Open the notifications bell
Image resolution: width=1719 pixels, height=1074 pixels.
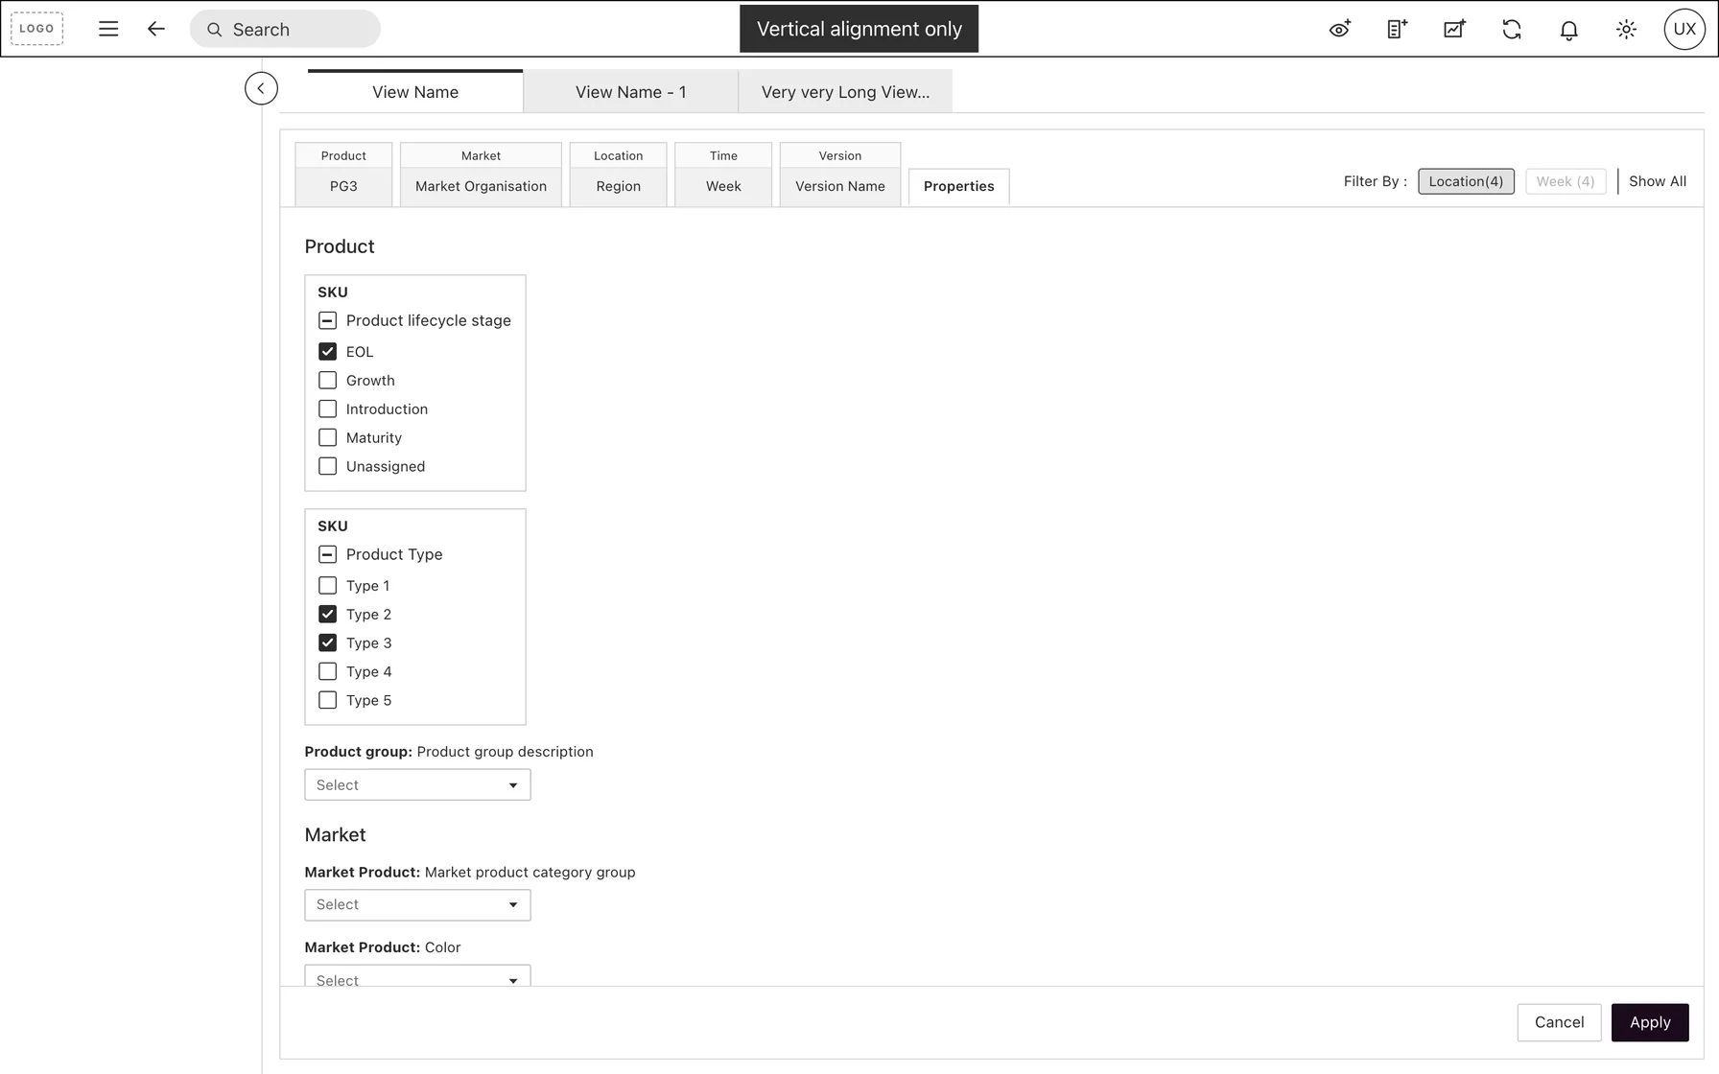click(x=1569, y=30)
